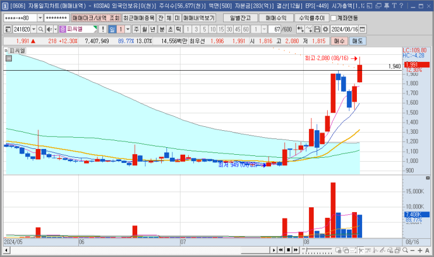Click the stop square button
434x257 pixels.
point(289,250)
